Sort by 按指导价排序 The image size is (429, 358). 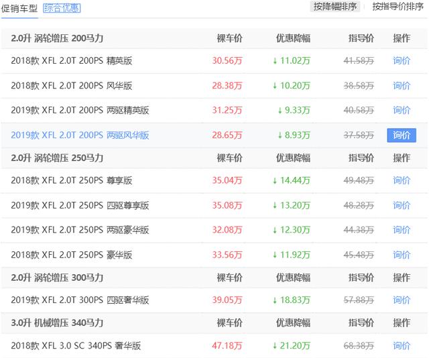pyautogui.click(x=397, y=7)
